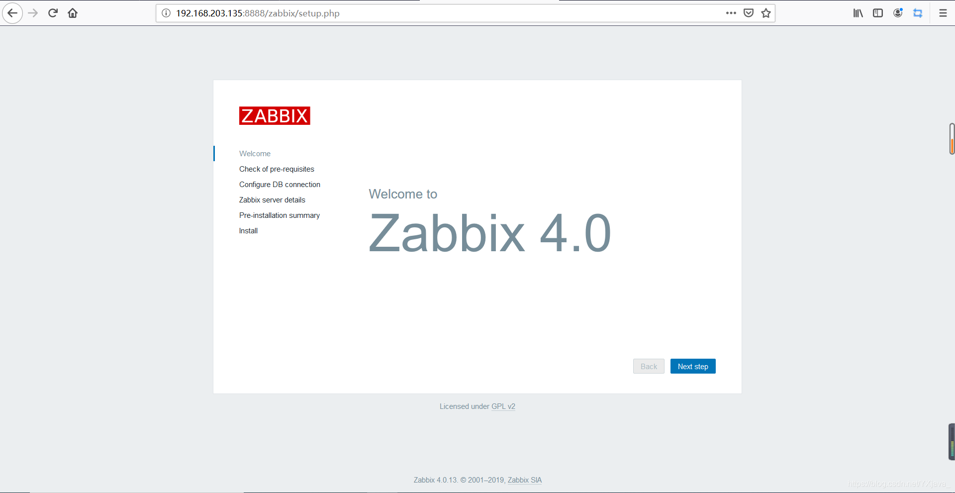The height and width of the screenshot is (493, 955).
Task: Click the Zabbix 4.0.13 version footer text
Action: [x=435, y=480]
